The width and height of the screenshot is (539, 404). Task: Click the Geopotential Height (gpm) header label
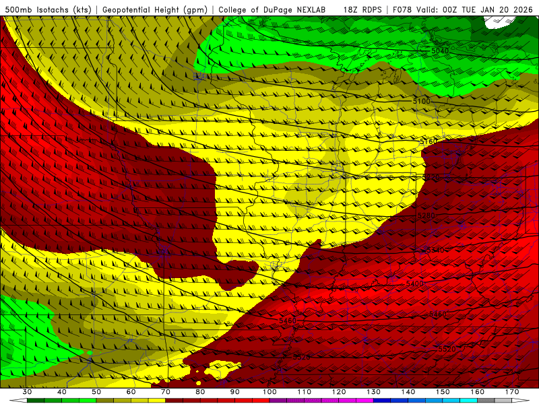pyautogui.click(x=155, y=10)
